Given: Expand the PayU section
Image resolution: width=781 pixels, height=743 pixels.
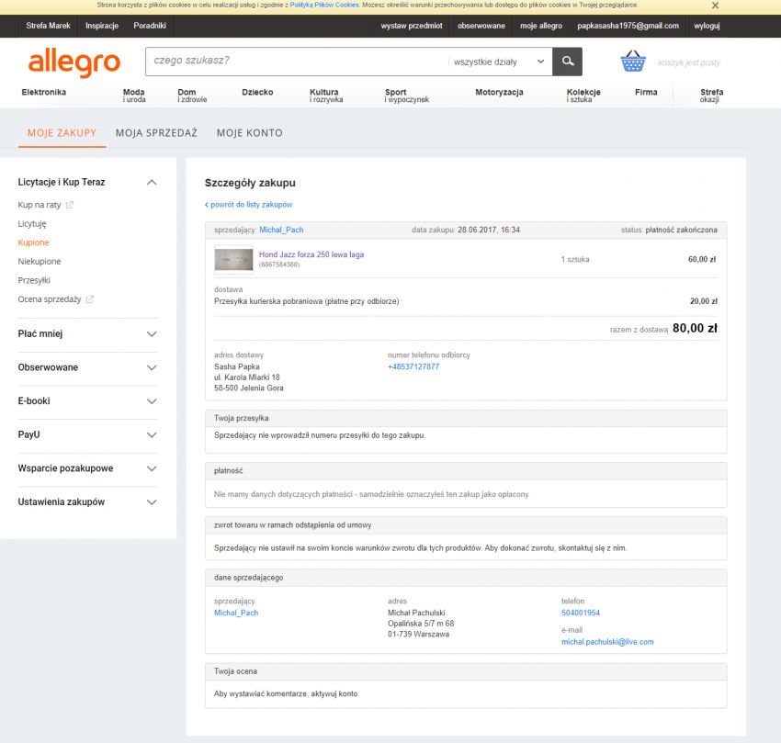Looking at the screenshot, I should pos(152,434).
